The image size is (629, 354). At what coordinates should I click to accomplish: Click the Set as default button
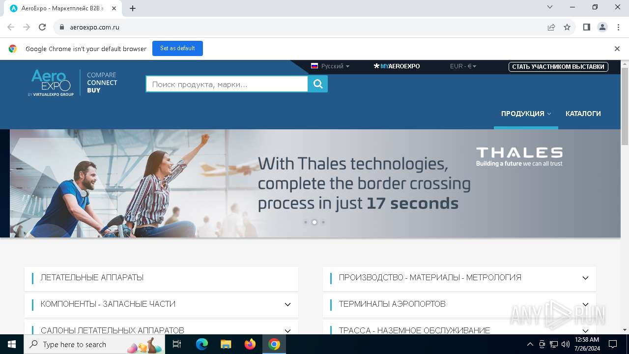(x=177, y=48)
